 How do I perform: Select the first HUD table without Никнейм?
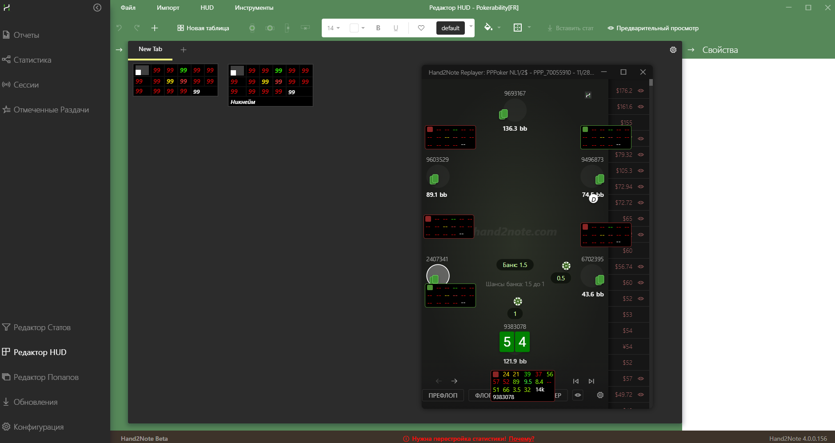176,80
